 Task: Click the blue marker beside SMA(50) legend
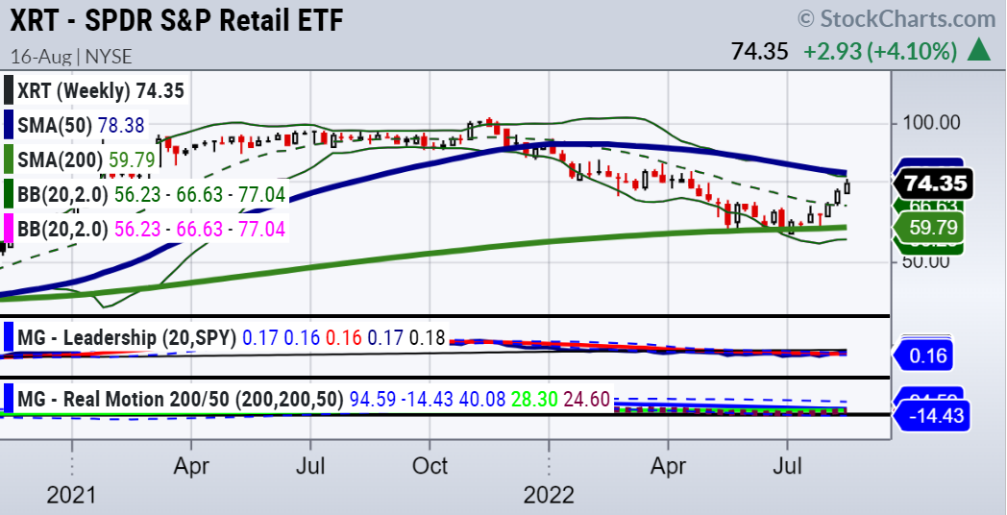[10, 126]
